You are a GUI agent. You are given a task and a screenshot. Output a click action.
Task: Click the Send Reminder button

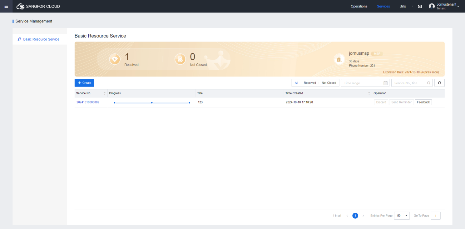point(401,102)
